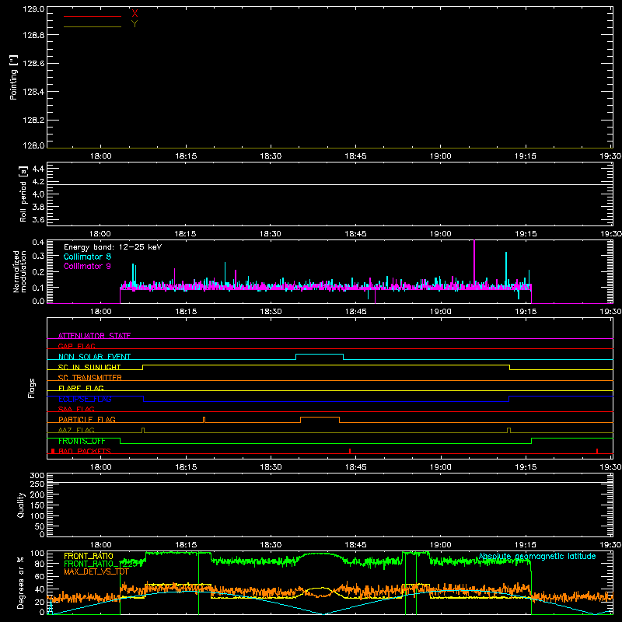Click the 'Absolute geomagnetic latitude' label
This screenshot has height=622, width=622.
[x=537, y=556]
